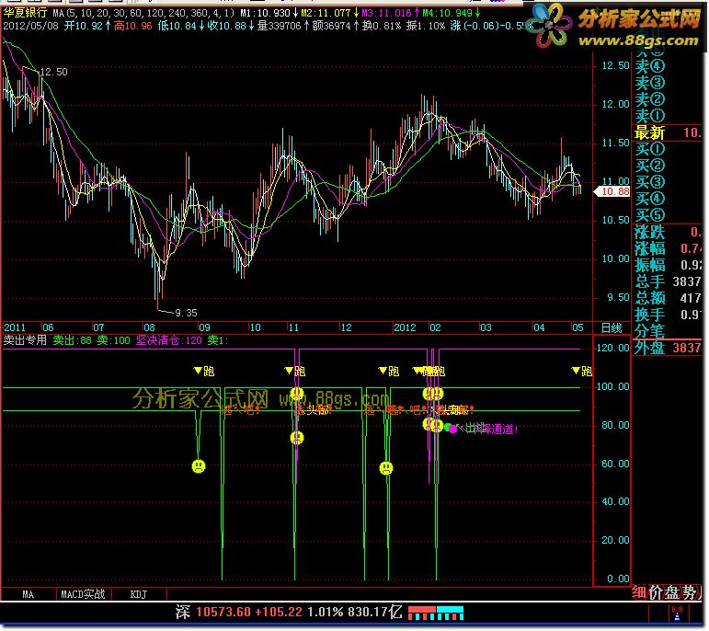Click the 2012 label on the time axis
Screen dimensions: 709x631
[x=405, y=327]
